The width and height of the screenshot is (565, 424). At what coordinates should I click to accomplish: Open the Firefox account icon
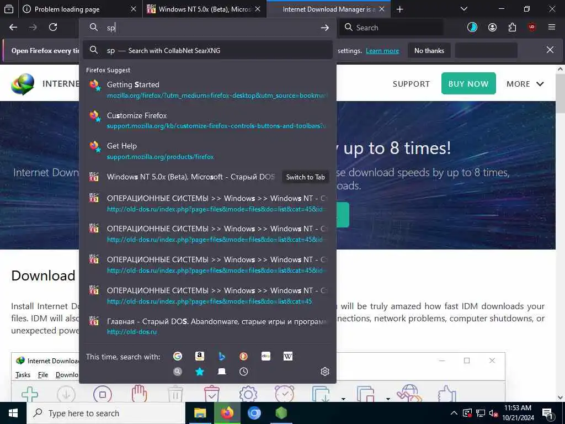click(x=492, y=28)
